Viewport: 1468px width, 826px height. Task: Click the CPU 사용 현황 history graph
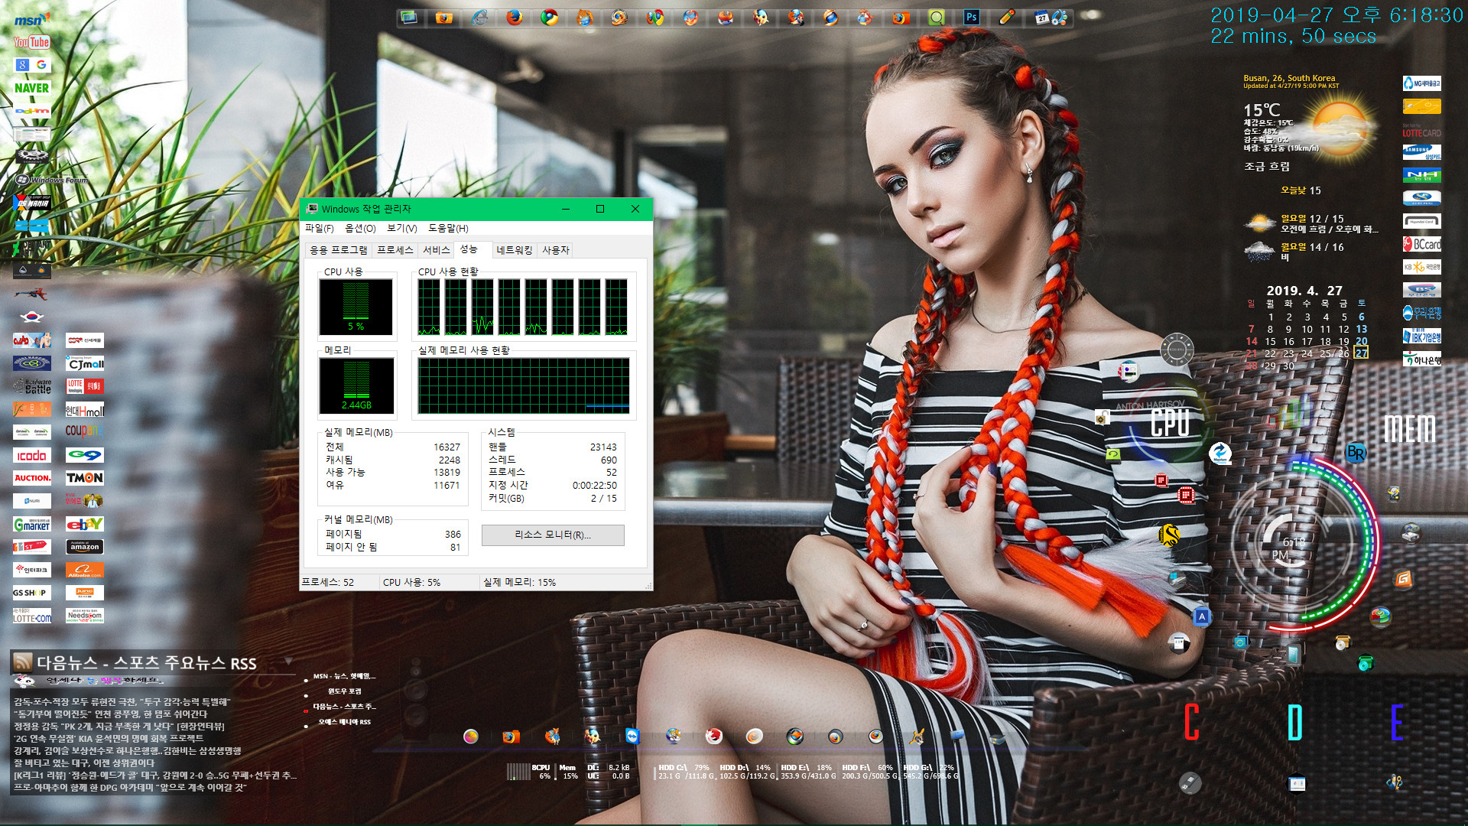(523, 307)
